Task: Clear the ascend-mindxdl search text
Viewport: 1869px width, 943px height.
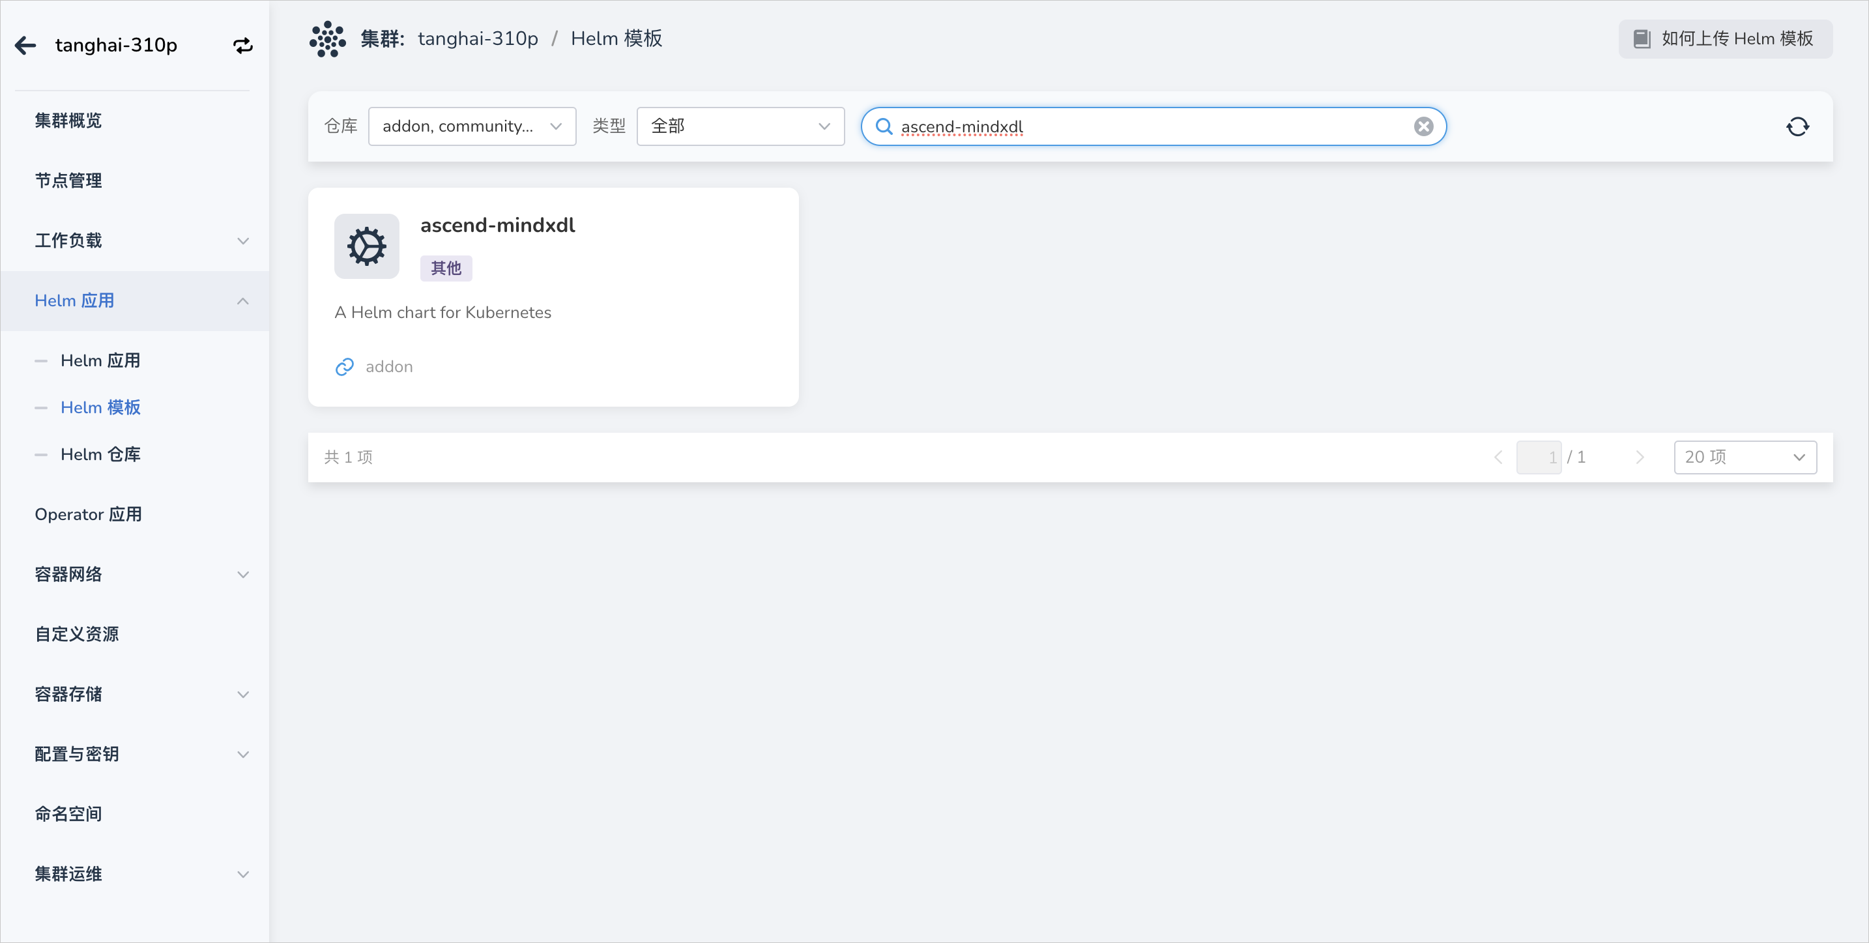Action: click(x=1423, y=126)
